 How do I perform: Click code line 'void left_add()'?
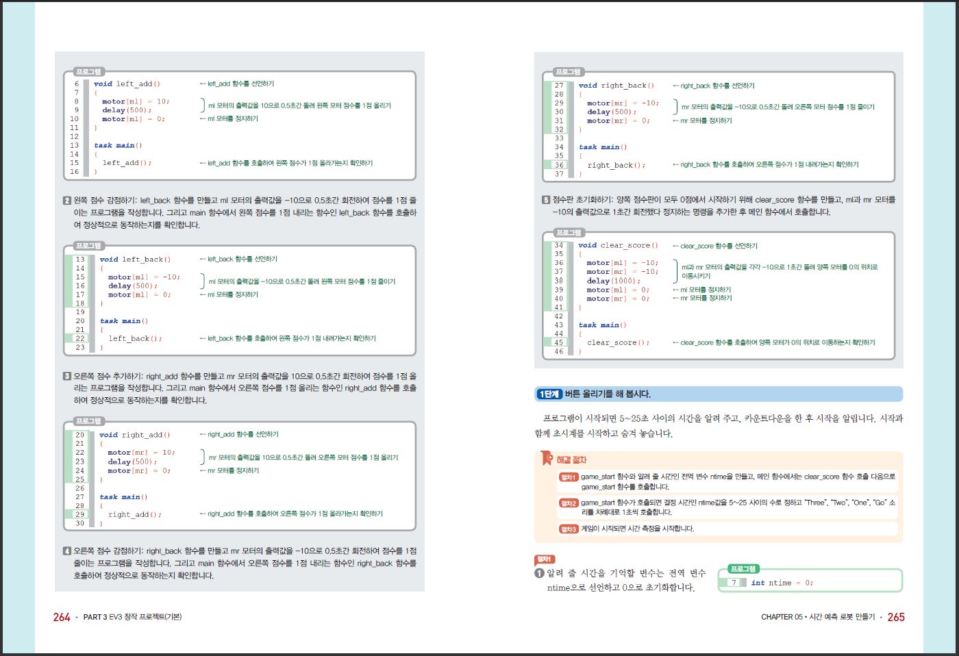[127, 84]
